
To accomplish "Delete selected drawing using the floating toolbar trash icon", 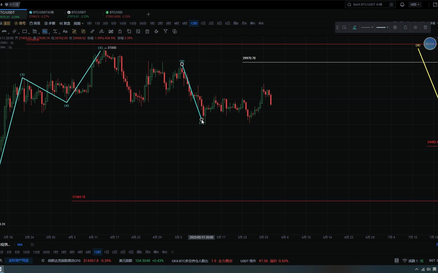I will (x=425, y=27).
